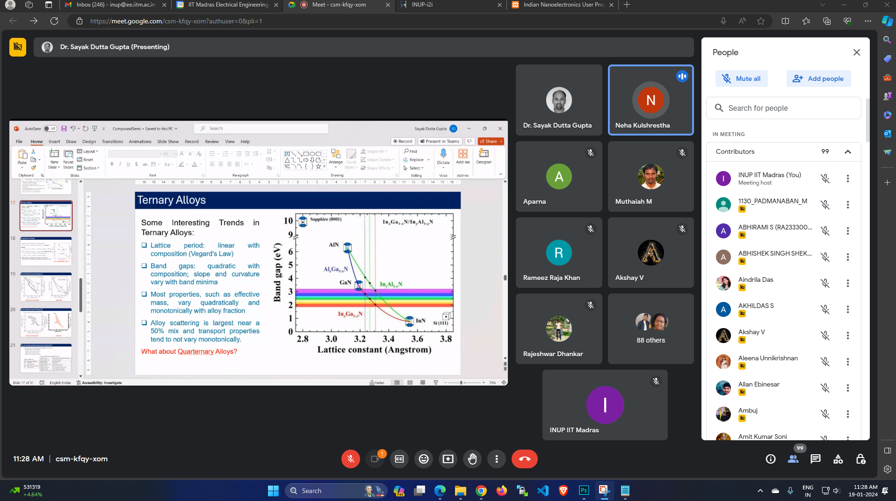This screenshot has height=501, width=896.
Task: Click the presentation off icon at top left
Action: coord(18,47)
